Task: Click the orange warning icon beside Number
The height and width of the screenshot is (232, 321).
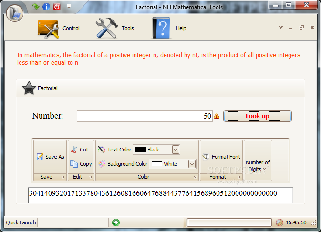Action: tap(217, 116)
